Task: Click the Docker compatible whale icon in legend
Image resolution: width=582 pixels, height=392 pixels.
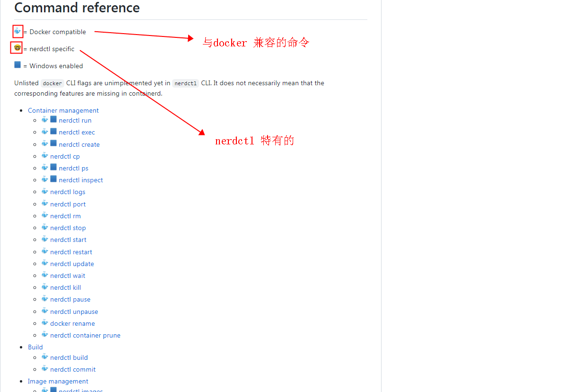Action: click(x=17, y=31)
